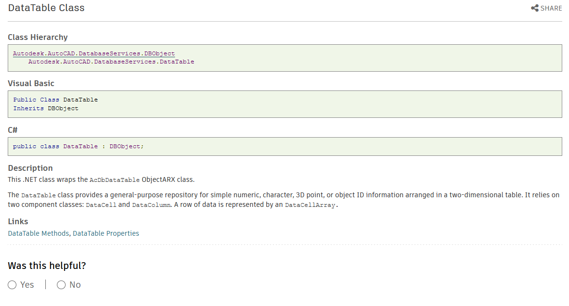Click the Visual Basic heading

(x=31, y=83)
